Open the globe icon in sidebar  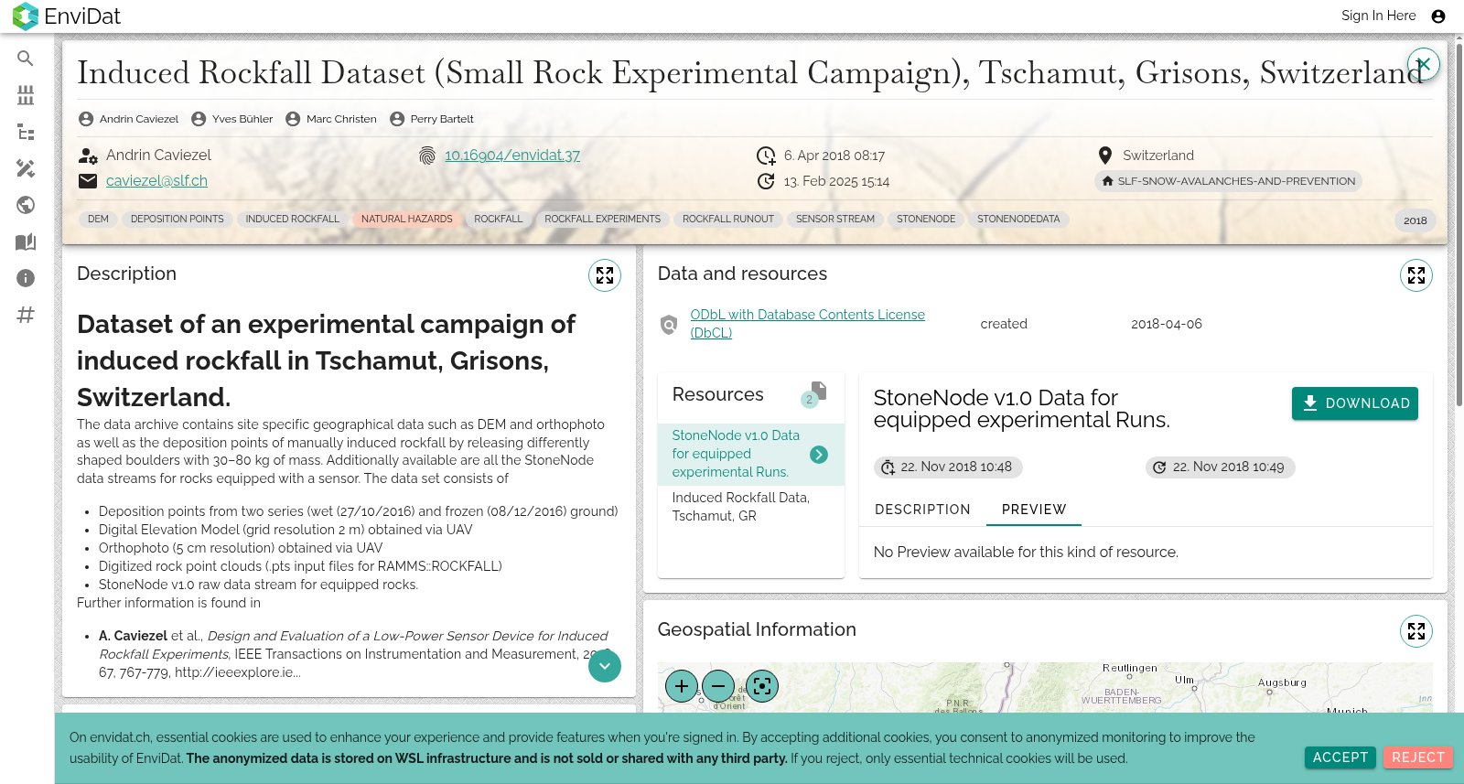(x=26, y=205)
